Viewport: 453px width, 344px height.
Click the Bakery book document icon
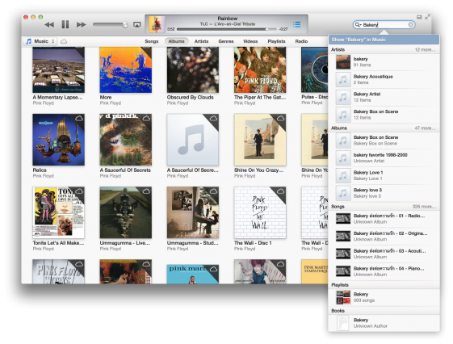click(343, 323)
